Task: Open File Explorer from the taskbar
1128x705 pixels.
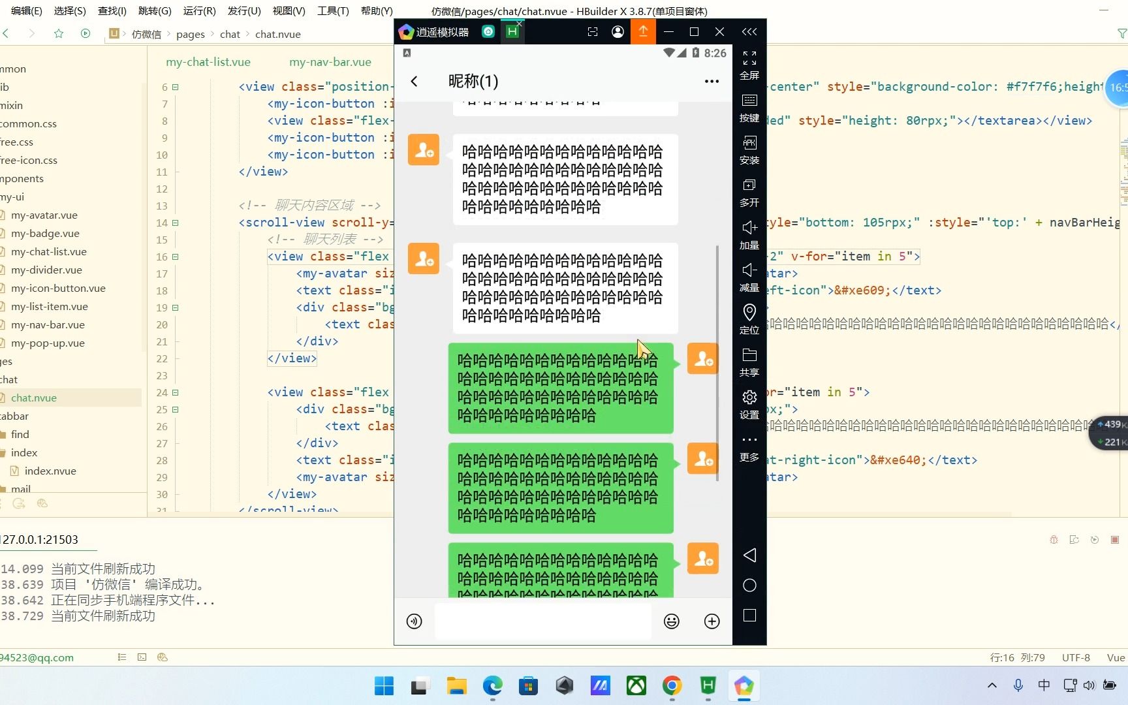Action: pos(456,685)
